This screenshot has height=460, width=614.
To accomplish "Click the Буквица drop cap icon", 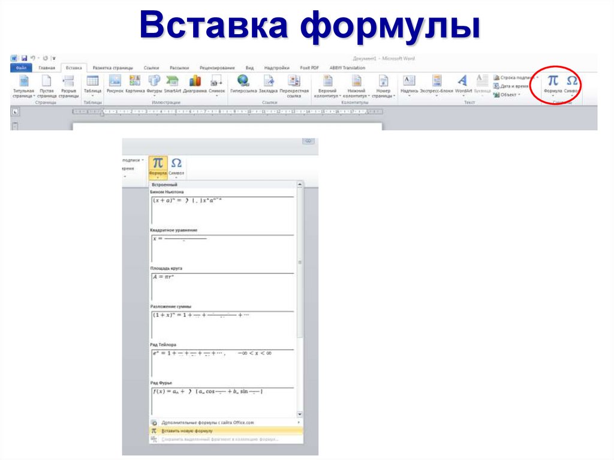I will [482, 81].
